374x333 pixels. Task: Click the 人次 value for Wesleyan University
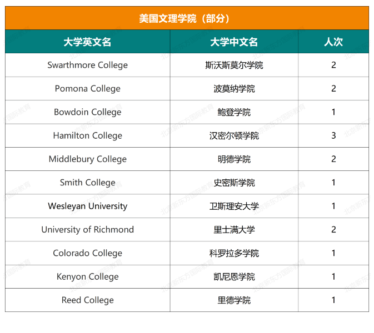tap(333, 206)
